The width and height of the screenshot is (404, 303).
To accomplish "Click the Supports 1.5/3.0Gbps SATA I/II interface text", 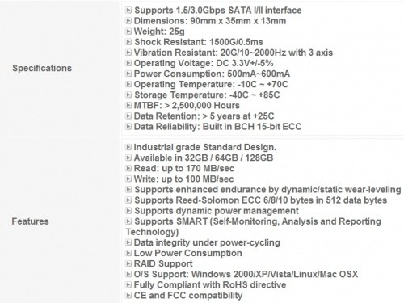I will pos(218,11).
